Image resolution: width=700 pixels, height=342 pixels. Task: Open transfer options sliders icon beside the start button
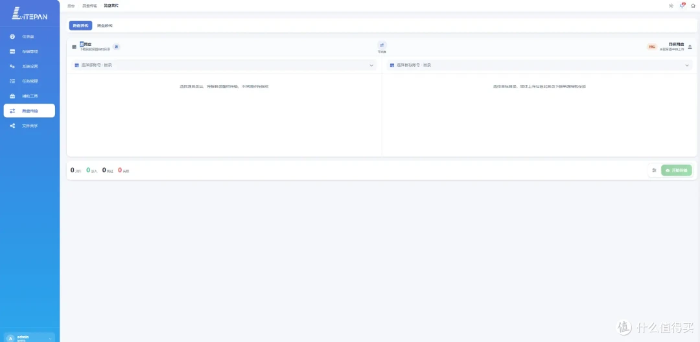(x=654, y=170)
